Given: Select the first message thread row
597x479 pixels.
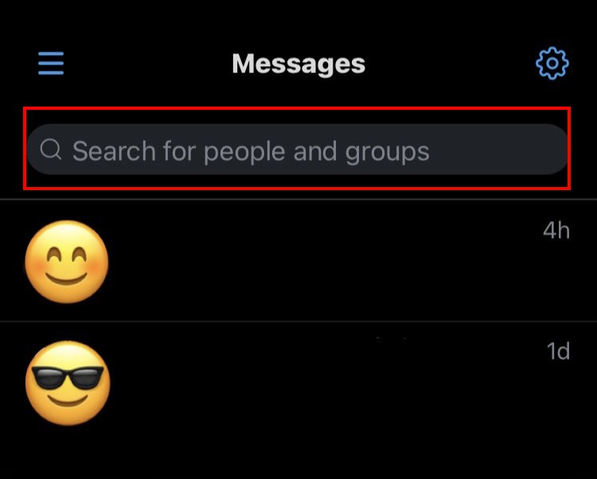Looking at the screenshot, I should (298, 261).
